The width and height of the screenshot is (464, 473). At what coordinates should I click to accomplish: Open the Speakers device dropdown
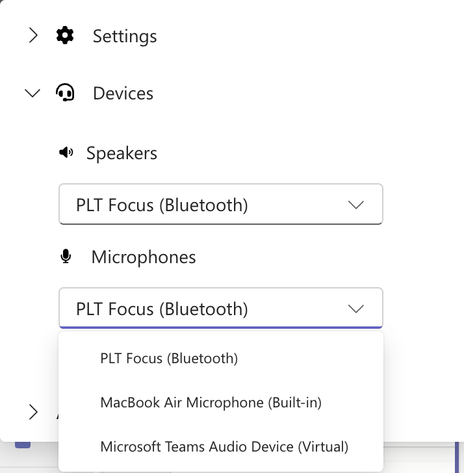click(x=221, y=204)
